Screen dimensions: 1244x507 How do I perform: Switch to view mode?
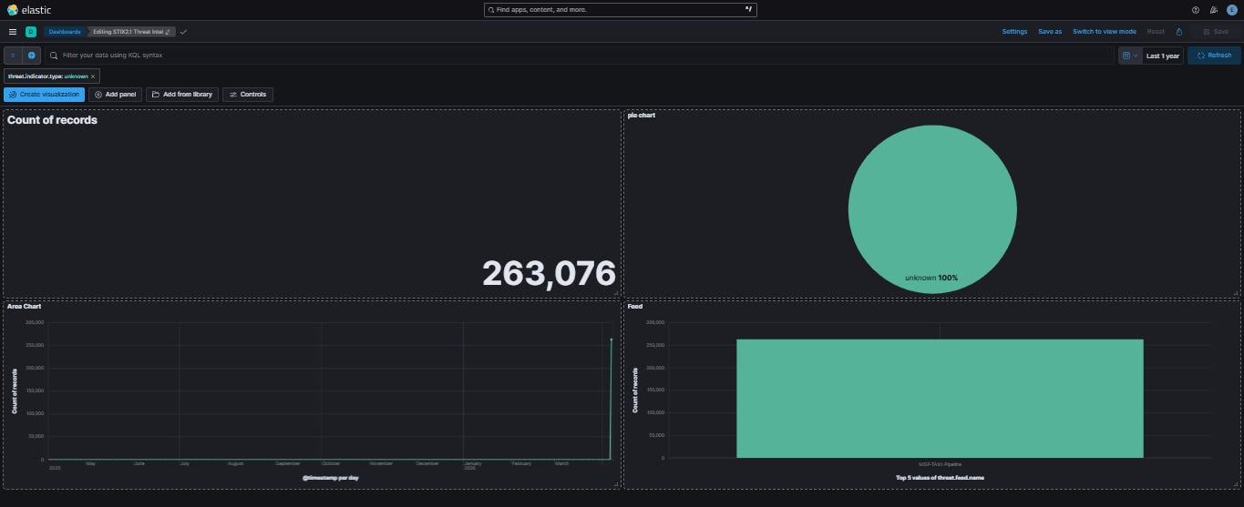(1104, 32)
